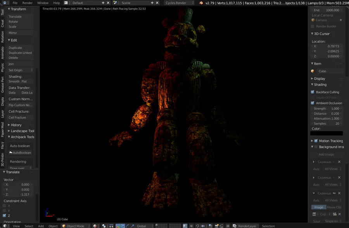Toggle the proportional editing icon

191,226
